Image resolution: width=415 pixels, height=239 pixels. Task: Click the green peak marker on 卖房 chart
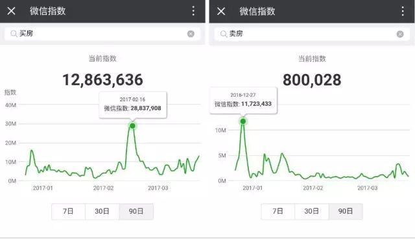(243, 121)
